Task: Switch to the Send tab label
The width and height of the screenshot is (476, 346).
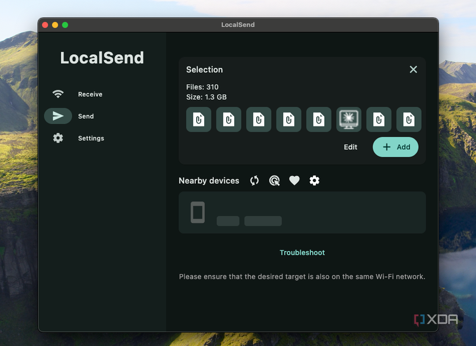Action: pyautogui.click(x=86, y=116)
